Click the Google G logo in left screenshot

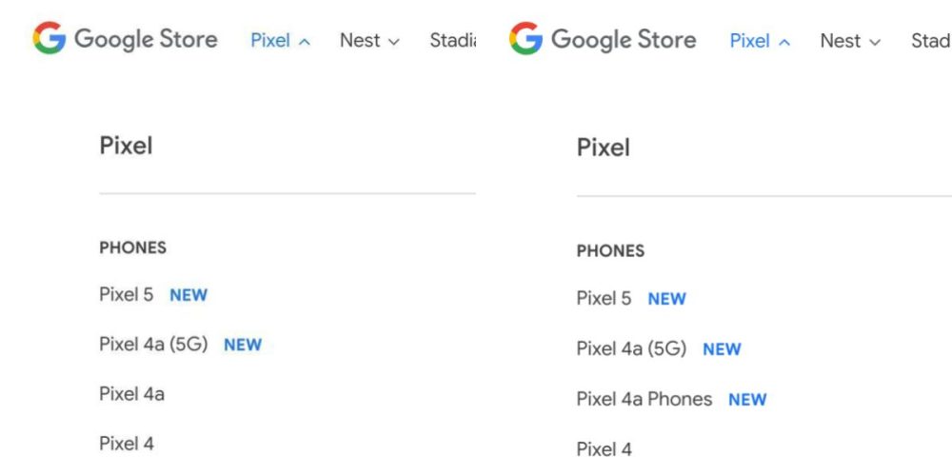[50, 39]
